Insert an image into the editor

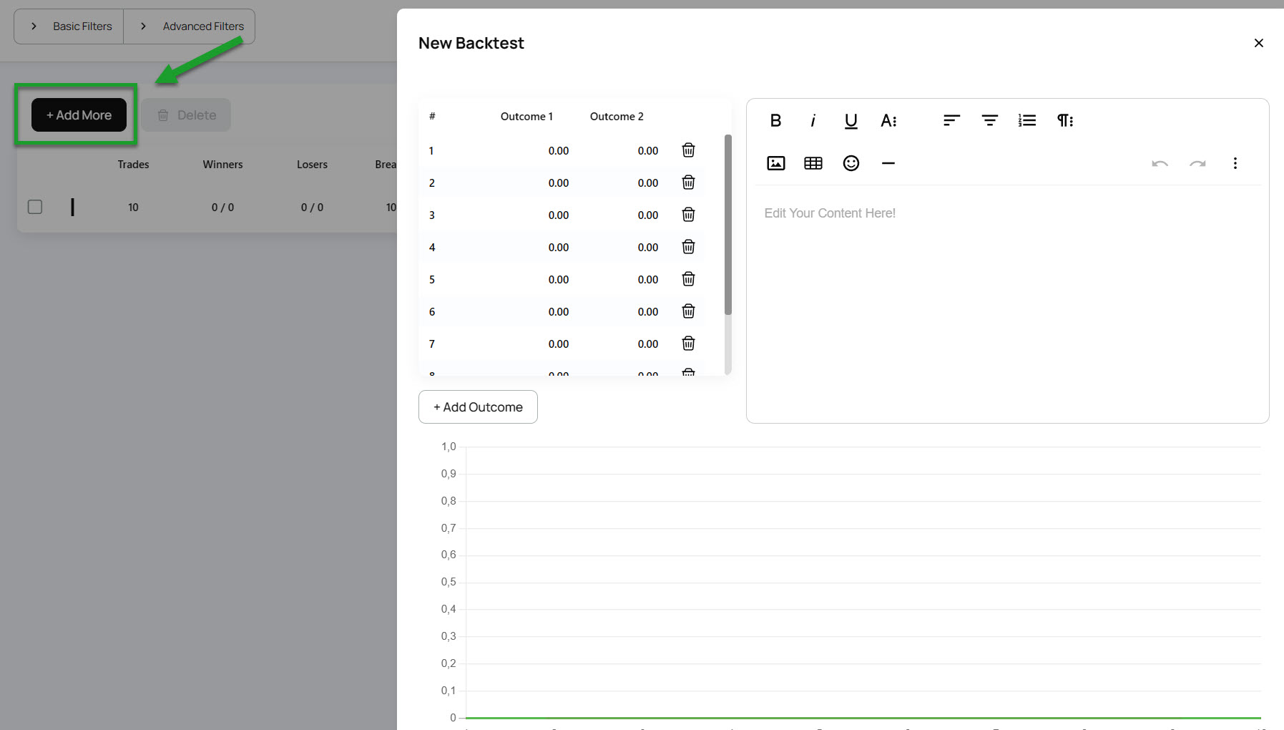pyautogui.click(x=775, y=163)
